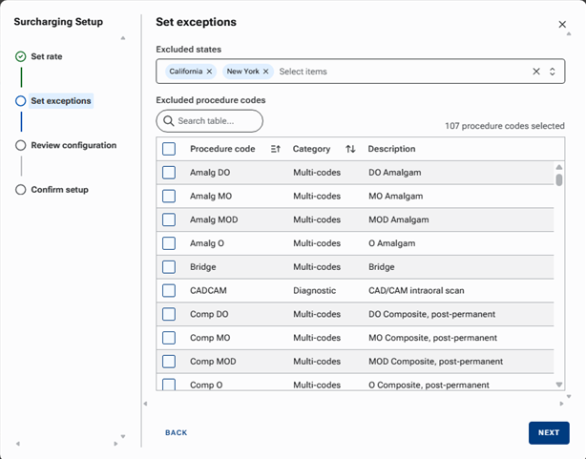This screenshot has width=586, height=459.
Task: Check the Comp MOD row
Action: point(169,362)
